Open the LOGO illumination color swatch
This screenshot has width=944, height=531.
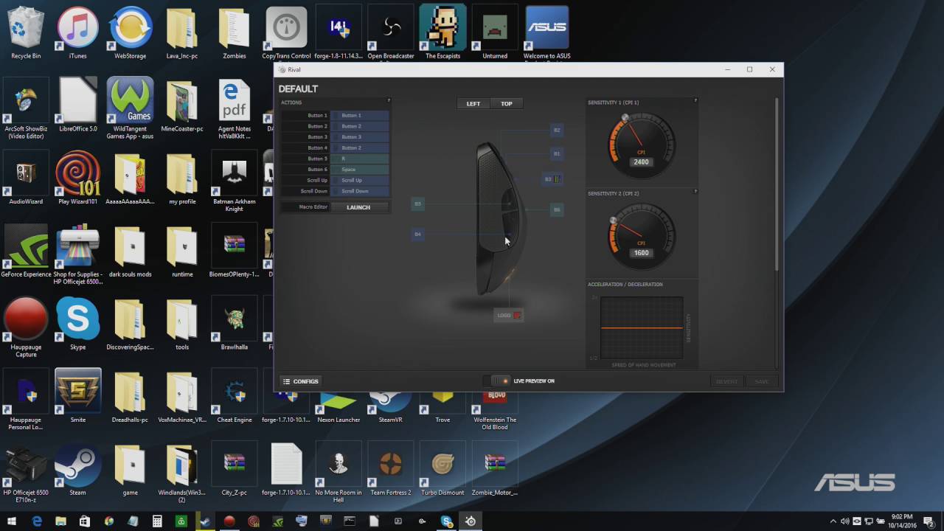tap(517, 316)
